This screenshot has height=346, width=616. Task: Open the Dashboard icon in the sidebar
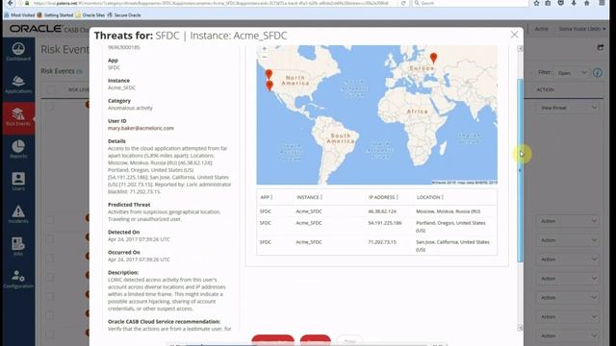click(18, 51)
